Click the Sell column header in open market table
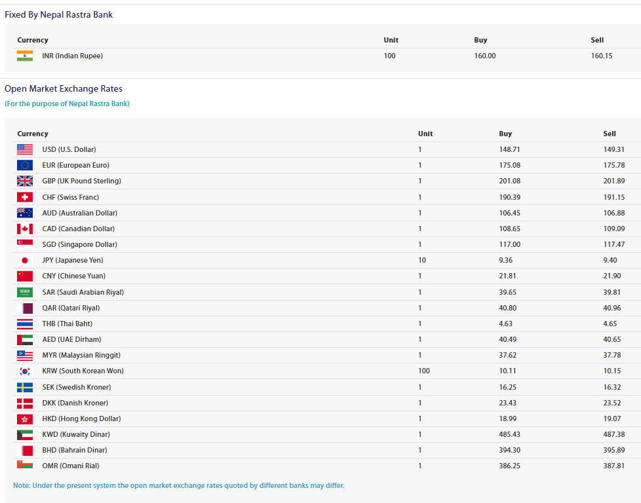Screen dimensions: 641x503 point(610,134)
